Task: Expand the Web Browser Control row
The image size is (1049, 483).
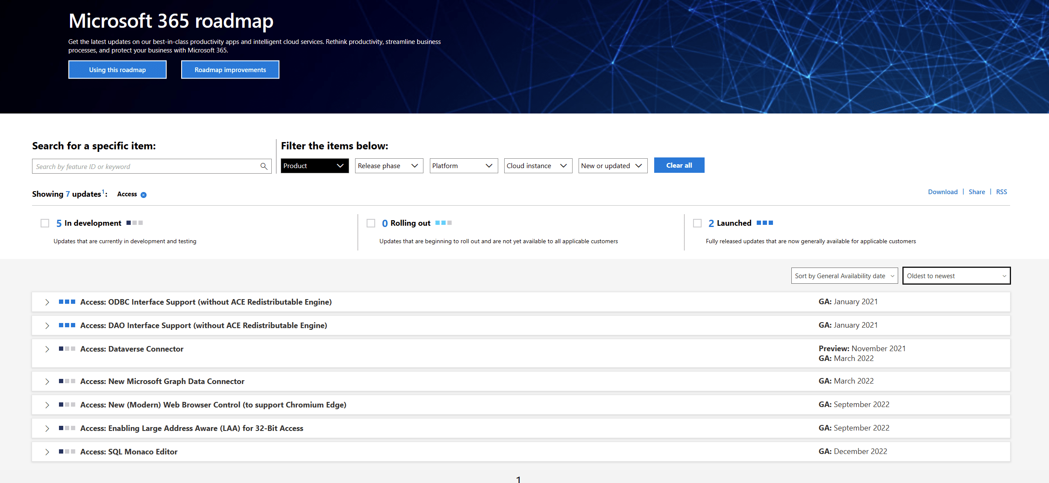Action: pyautogui.click(x=47, y=405)
